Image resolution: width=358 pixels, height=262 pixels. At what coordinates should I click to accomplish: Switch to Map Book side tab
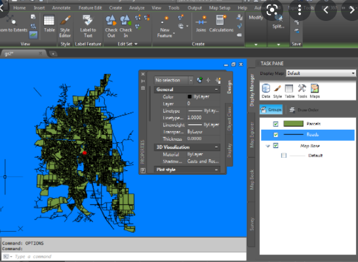tap(252, 179)
